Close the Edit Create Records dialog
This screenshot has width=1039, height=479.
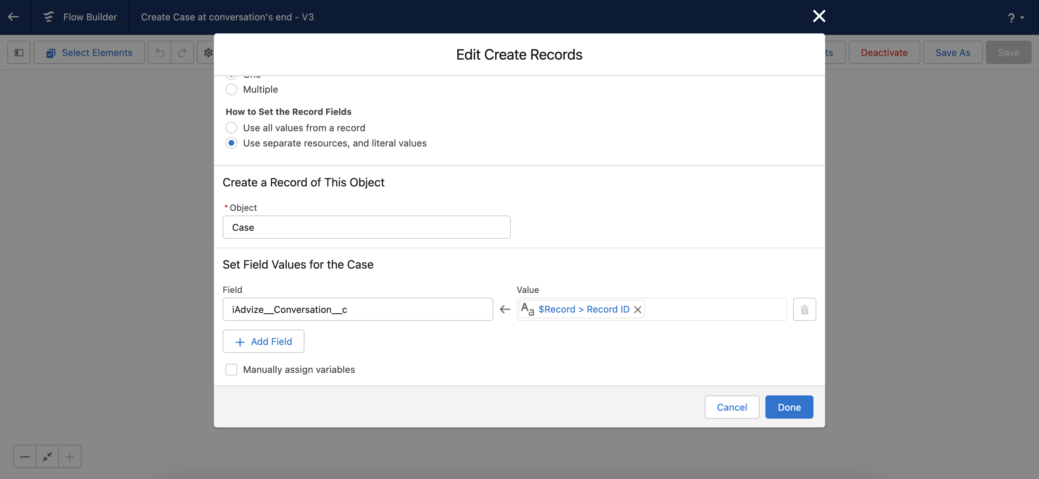pos(819,16)
